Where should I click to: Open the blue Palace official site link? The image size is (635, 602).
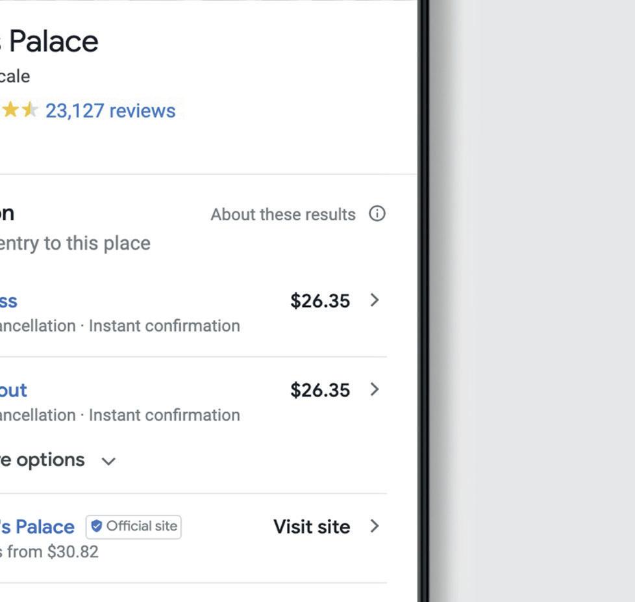(38, 527)
